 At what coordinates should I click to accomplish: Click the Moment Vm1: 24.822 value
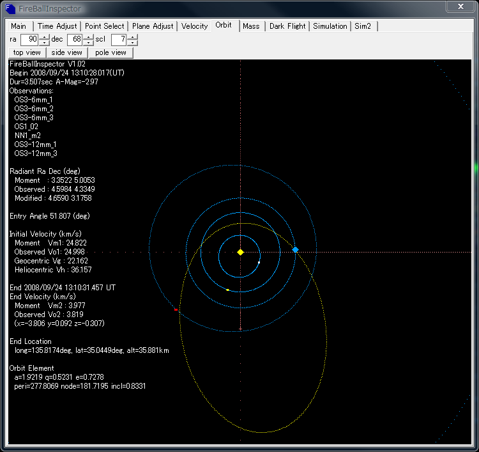pos(50,243)
